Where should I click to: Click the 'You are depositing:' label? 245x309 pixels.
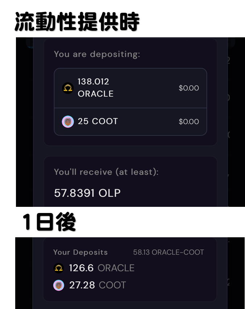coord(97,54)
